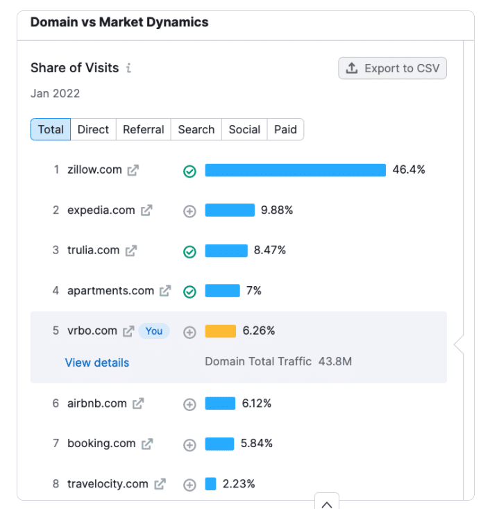The image size is (499, 509).
Task: Click Export to CSV button
Action: click(x=393, y=68)
